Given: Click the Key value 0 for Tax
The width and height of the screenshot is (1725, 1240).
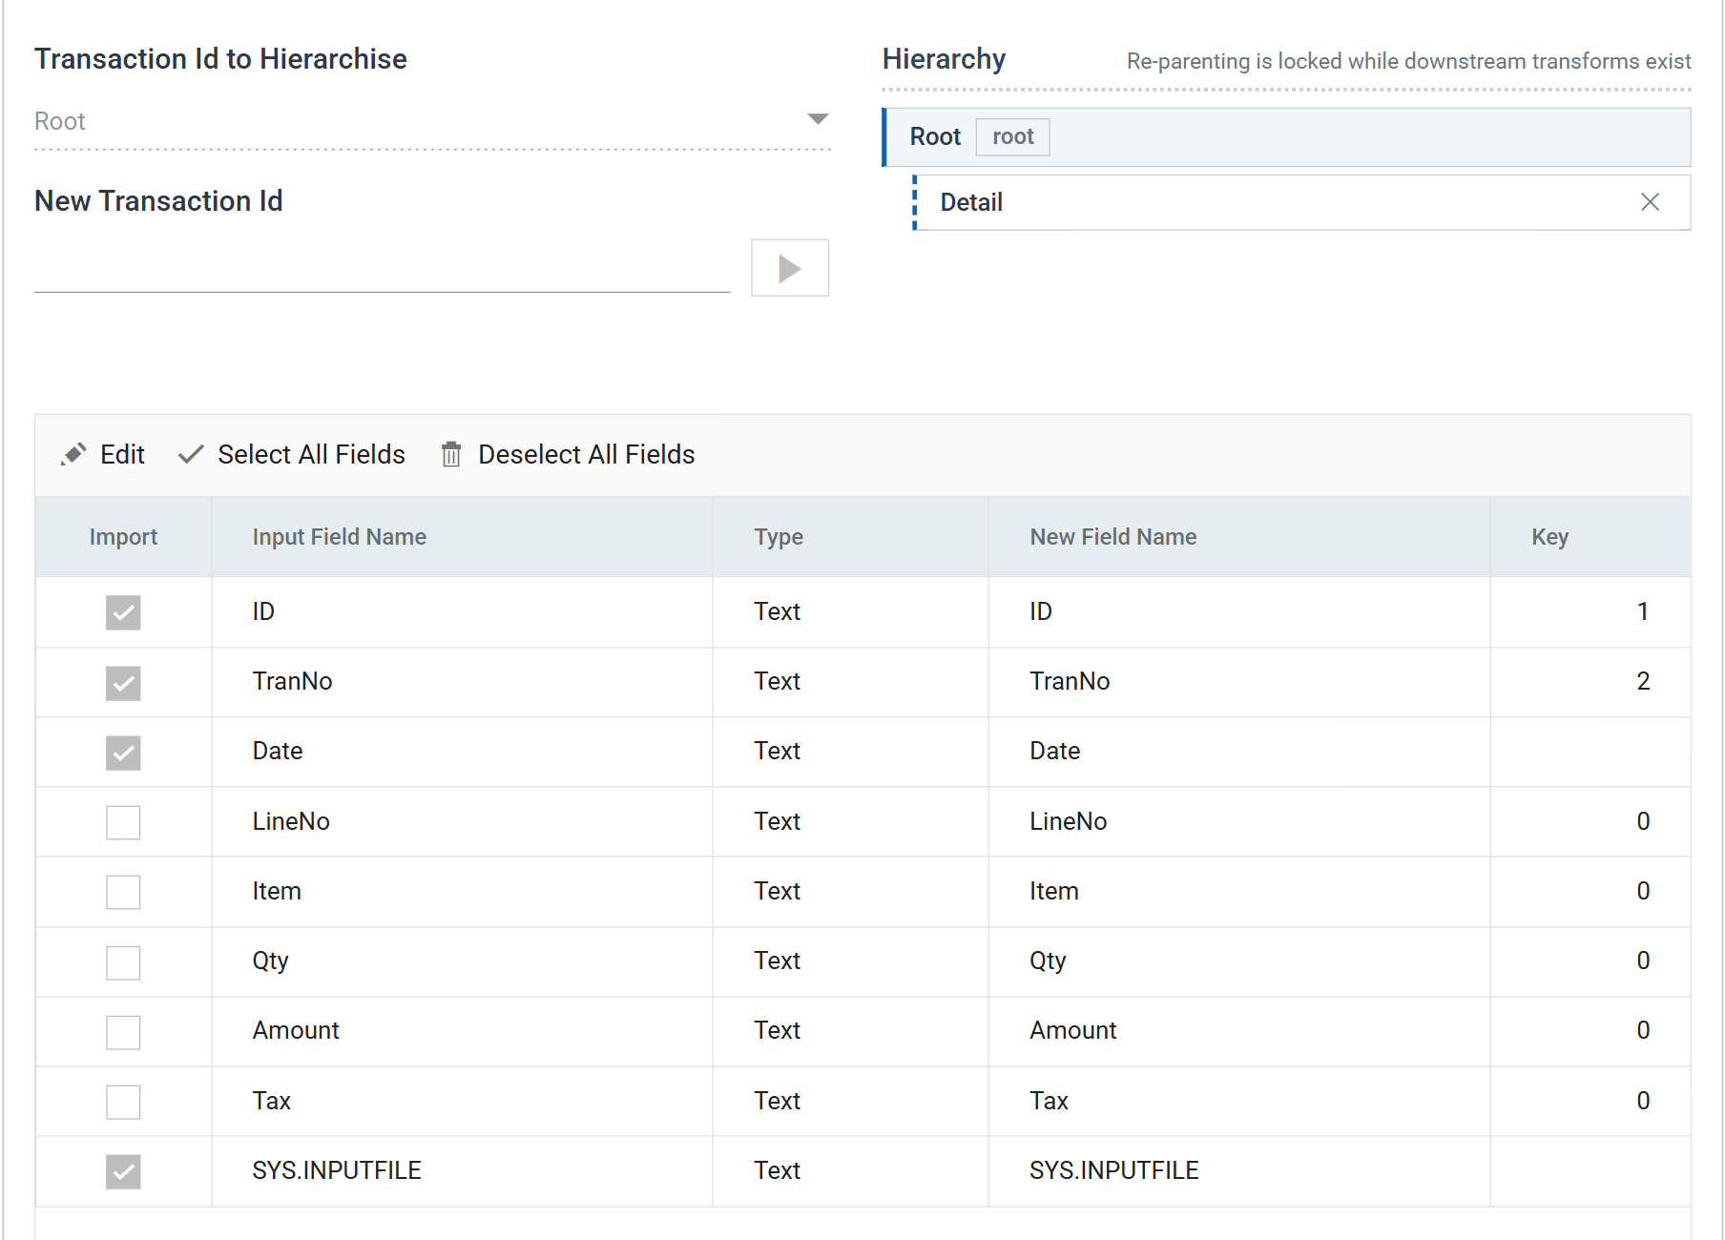Looking at the screenshot, I should point(1643,1101).
